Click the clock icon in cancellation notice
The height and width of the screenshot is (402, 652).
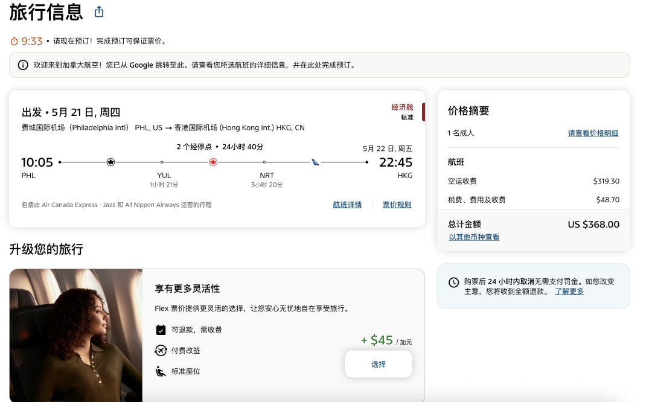point(453,282)
